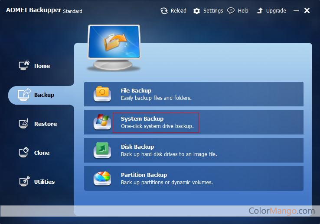Click the Partition Backup pie chart icon
This screenshot has width=320, height=224.
[x=102, y=178]
